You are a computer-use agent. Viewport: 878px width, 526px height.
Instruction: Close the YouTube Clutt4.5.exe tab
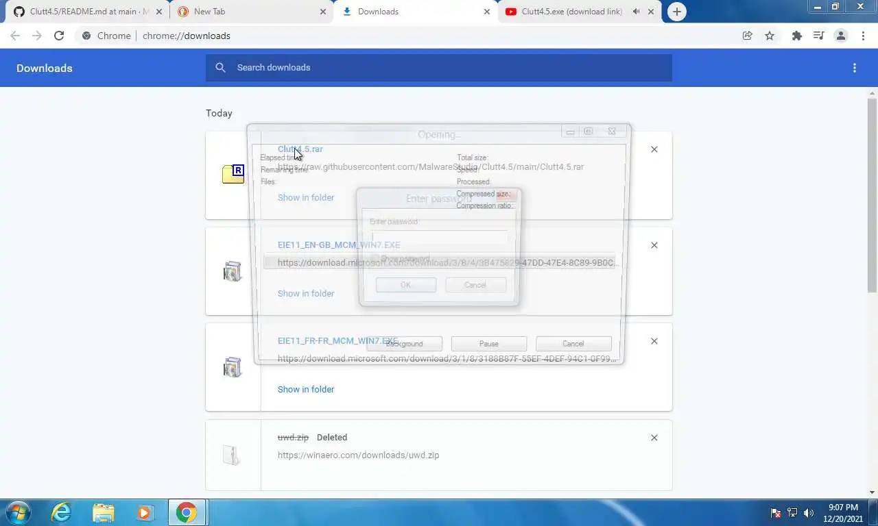(651, 12)
